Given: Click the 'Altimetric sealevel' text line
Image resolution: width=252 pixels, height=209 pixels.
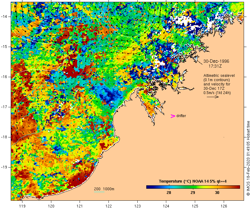Looking at the screenshot, I should [219, 76].
